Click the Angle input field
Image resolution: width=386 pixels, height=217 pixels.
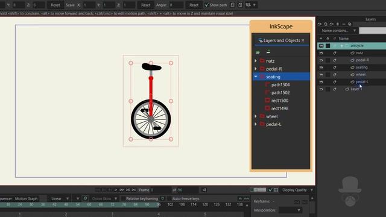click(x=176, y=5)
